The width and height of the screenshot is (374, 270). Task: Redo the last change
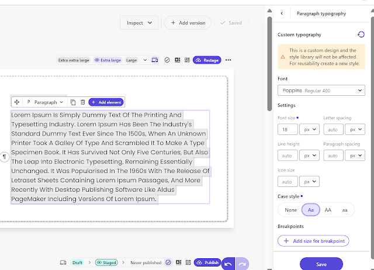coord(242,264)
